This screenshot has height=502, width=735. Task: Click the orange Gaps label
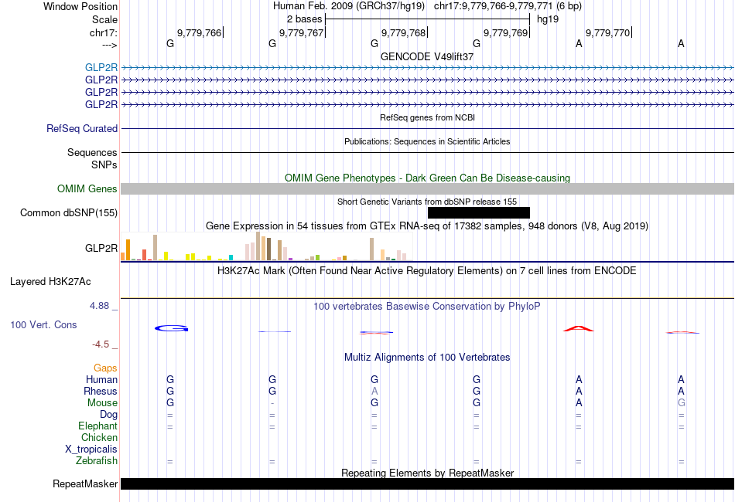point(105,368)
